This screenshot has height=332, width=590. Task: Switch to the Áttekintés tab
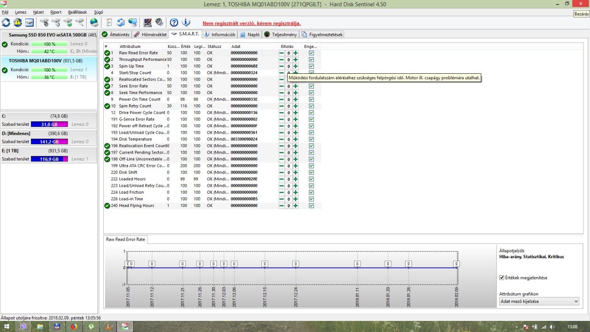116,35
